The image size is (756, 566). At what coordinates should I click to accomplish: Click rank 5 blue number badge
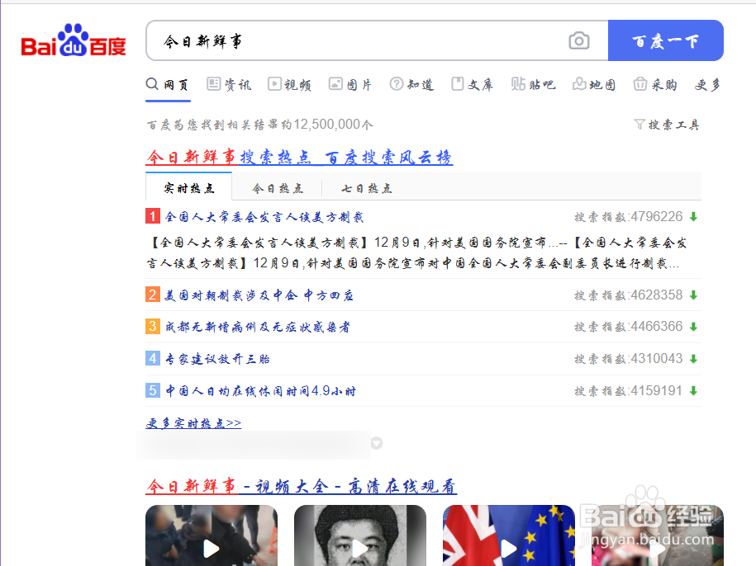153,390
